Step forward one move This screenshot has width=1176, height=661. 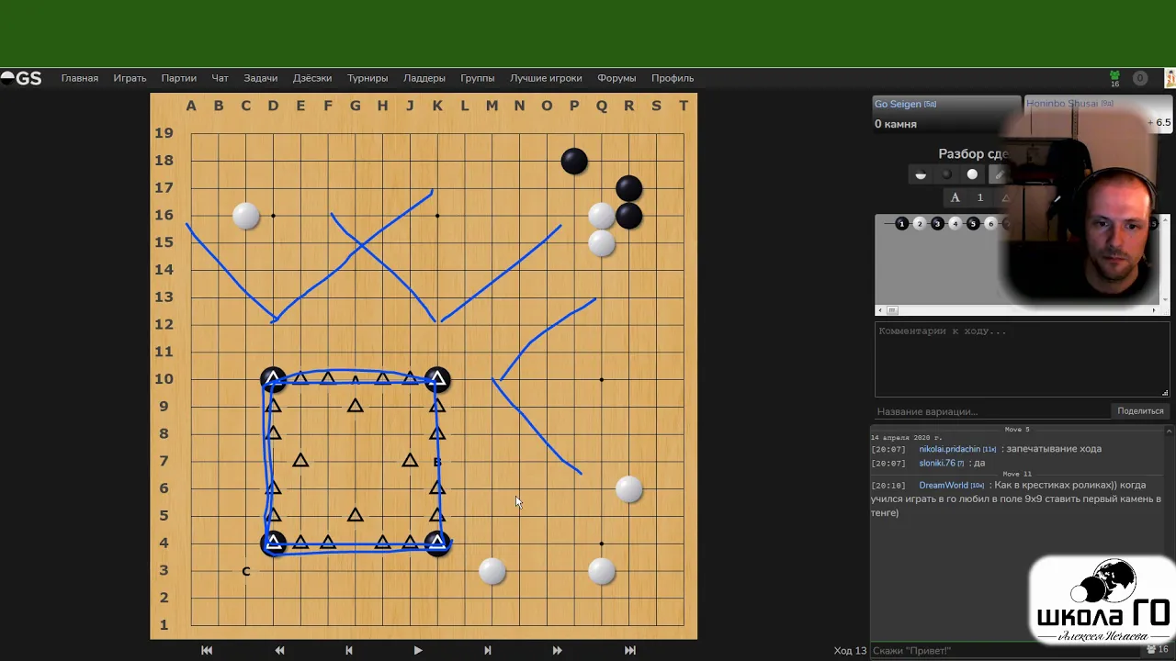point(488,650)
